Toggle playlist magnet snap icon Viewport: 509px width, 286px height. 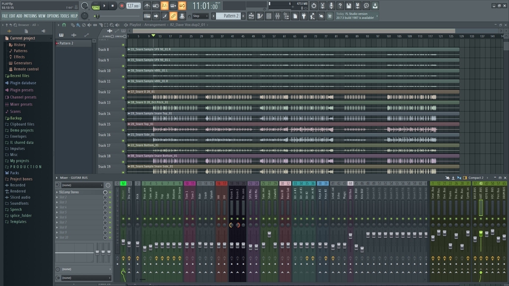pos(64,25)
